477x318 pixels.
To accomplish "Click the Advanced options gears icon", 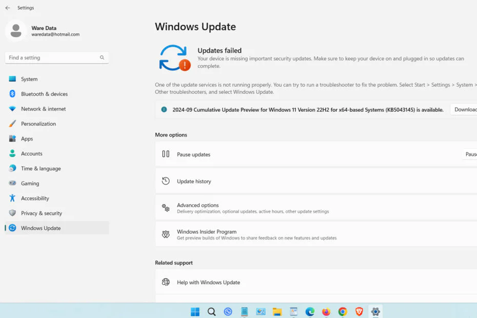I will (166, 208).
